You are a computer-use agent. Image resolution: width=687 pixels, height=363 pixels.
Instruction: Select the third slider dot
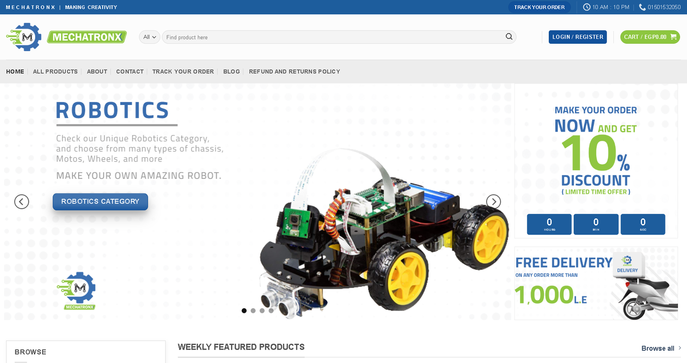[262, 311]
